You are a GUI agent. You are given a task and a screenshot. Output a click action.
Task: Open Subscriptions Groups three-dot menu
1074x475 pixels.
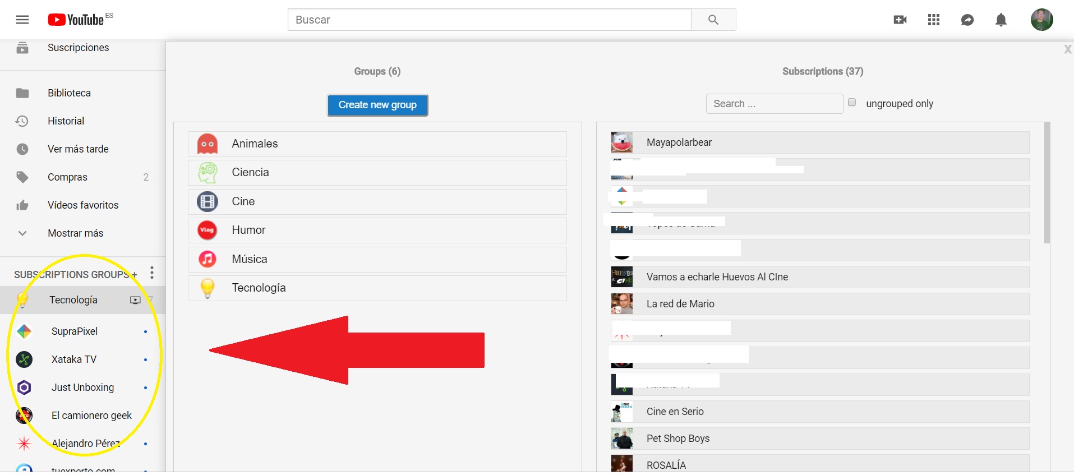tap(151, 273)
